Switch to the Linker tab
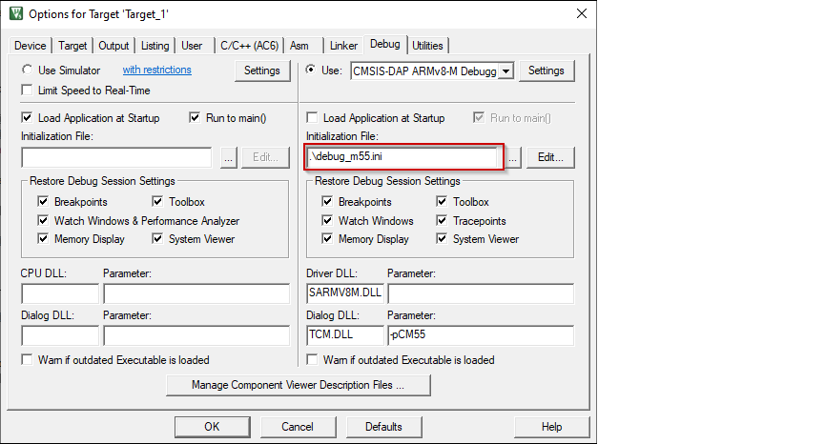Screen dimensions: 825x444 (343, 46)
